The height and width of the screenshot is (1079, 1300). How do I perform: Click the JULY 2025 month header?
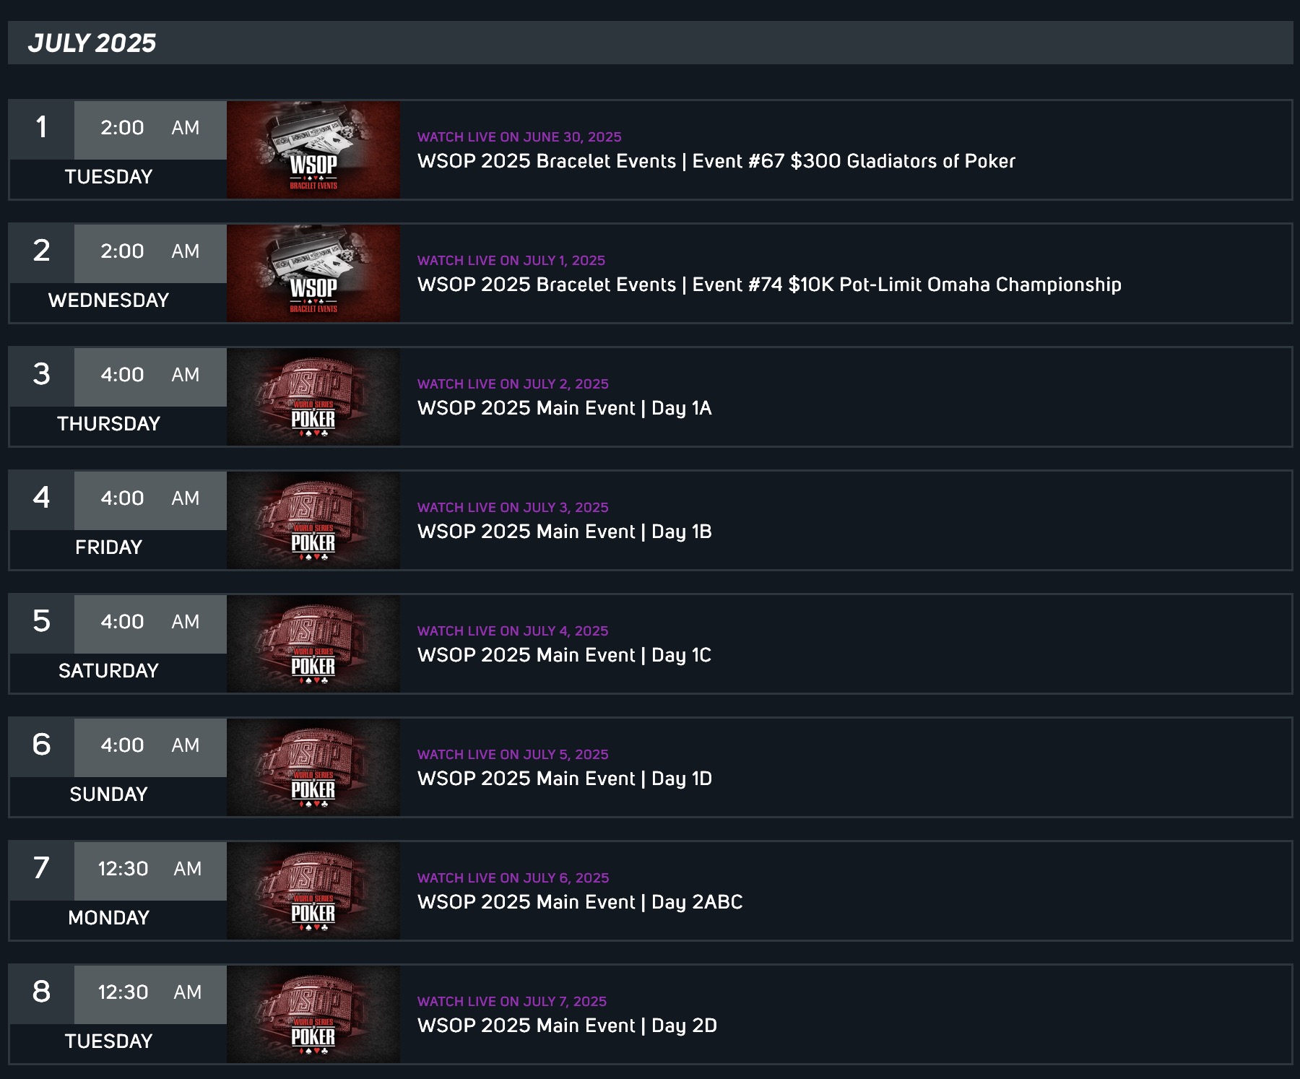[x=92, y=43]
